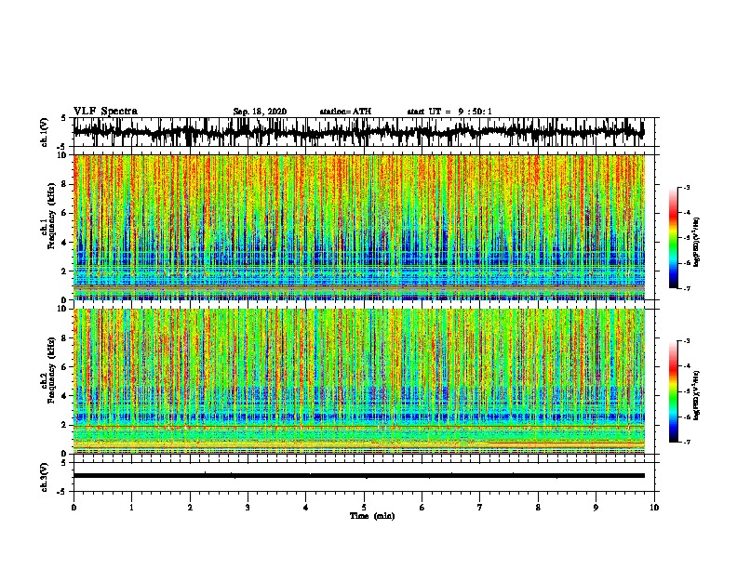Click the ch.3 voltage trace panel

click(x=364, y=477)
